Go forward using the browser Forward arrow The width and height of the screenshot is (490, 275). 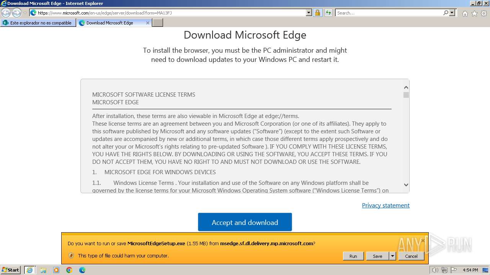tap(16, 13)
